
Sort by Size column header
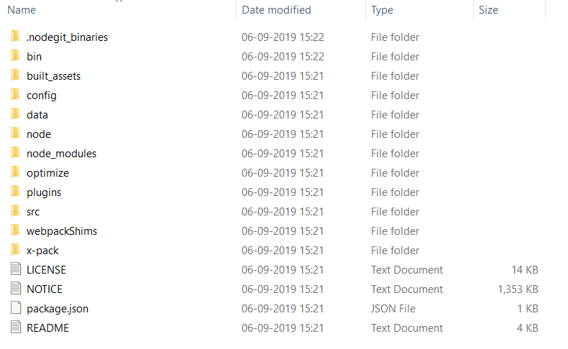[x=488, y=10]
